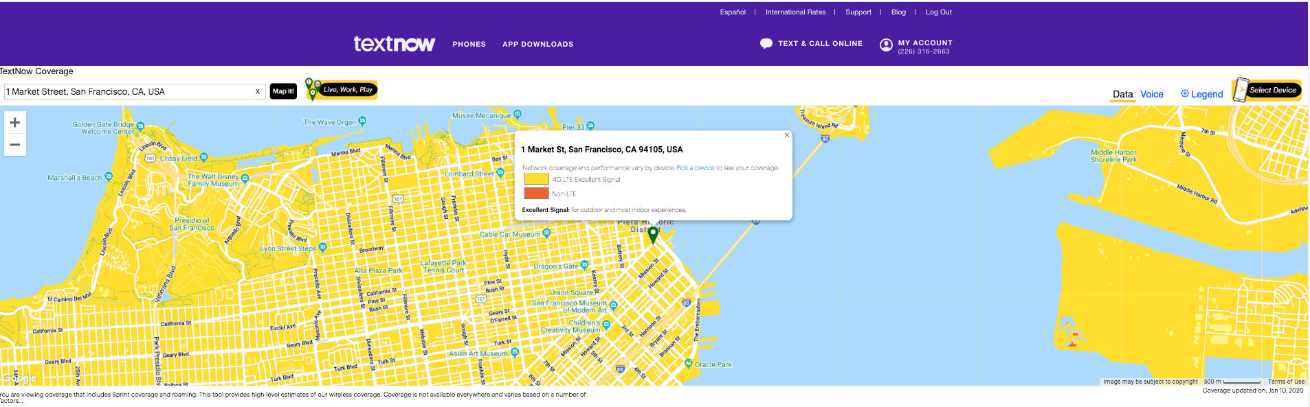Click the map zoom in plus button
The height and width of the screenshot is (407, 1310).
pos(15,123)
